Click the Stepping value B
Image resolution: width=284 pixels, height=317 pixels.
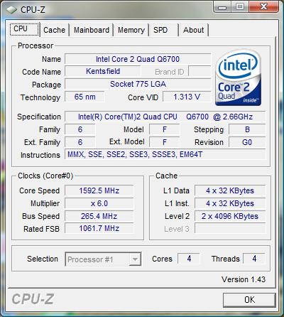point(247,129)
